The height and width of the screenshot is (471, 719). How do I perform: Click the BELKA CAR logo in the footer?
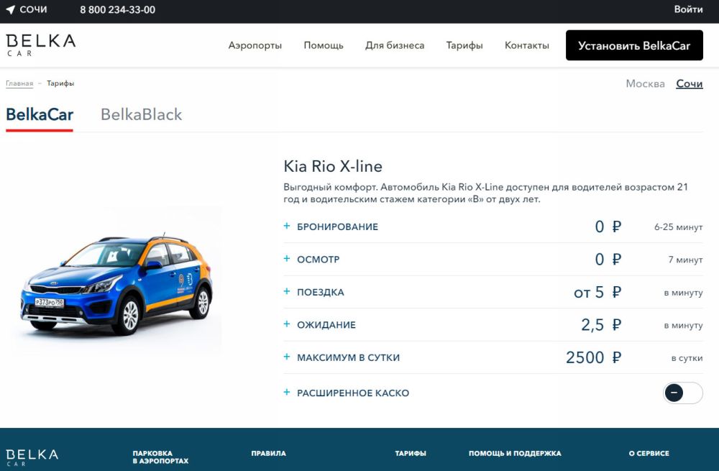point(32,457)
